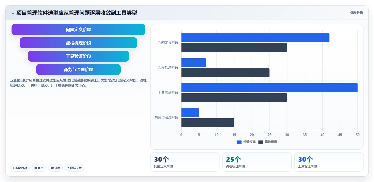Image resolution: width=374 pixels, height=182 pixels.
Task: Click the dark 落地难度 bar for 商务与治理阶段
Action: (x=208, y=123)
